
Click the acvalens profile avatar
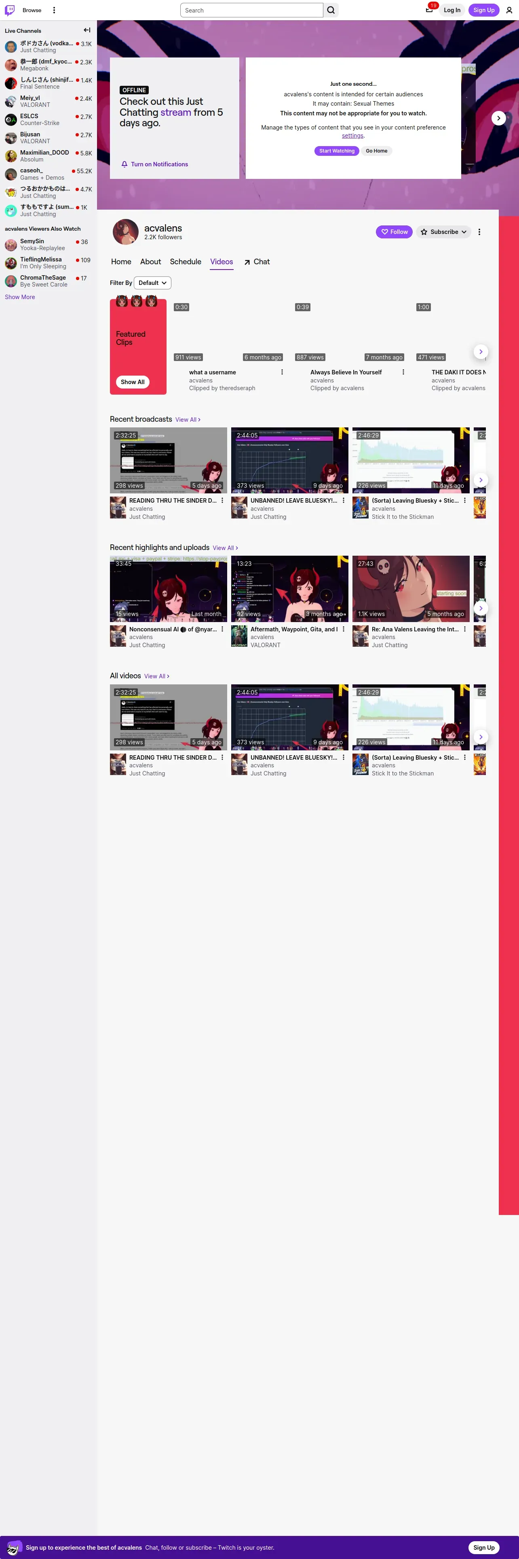[126, 232]
